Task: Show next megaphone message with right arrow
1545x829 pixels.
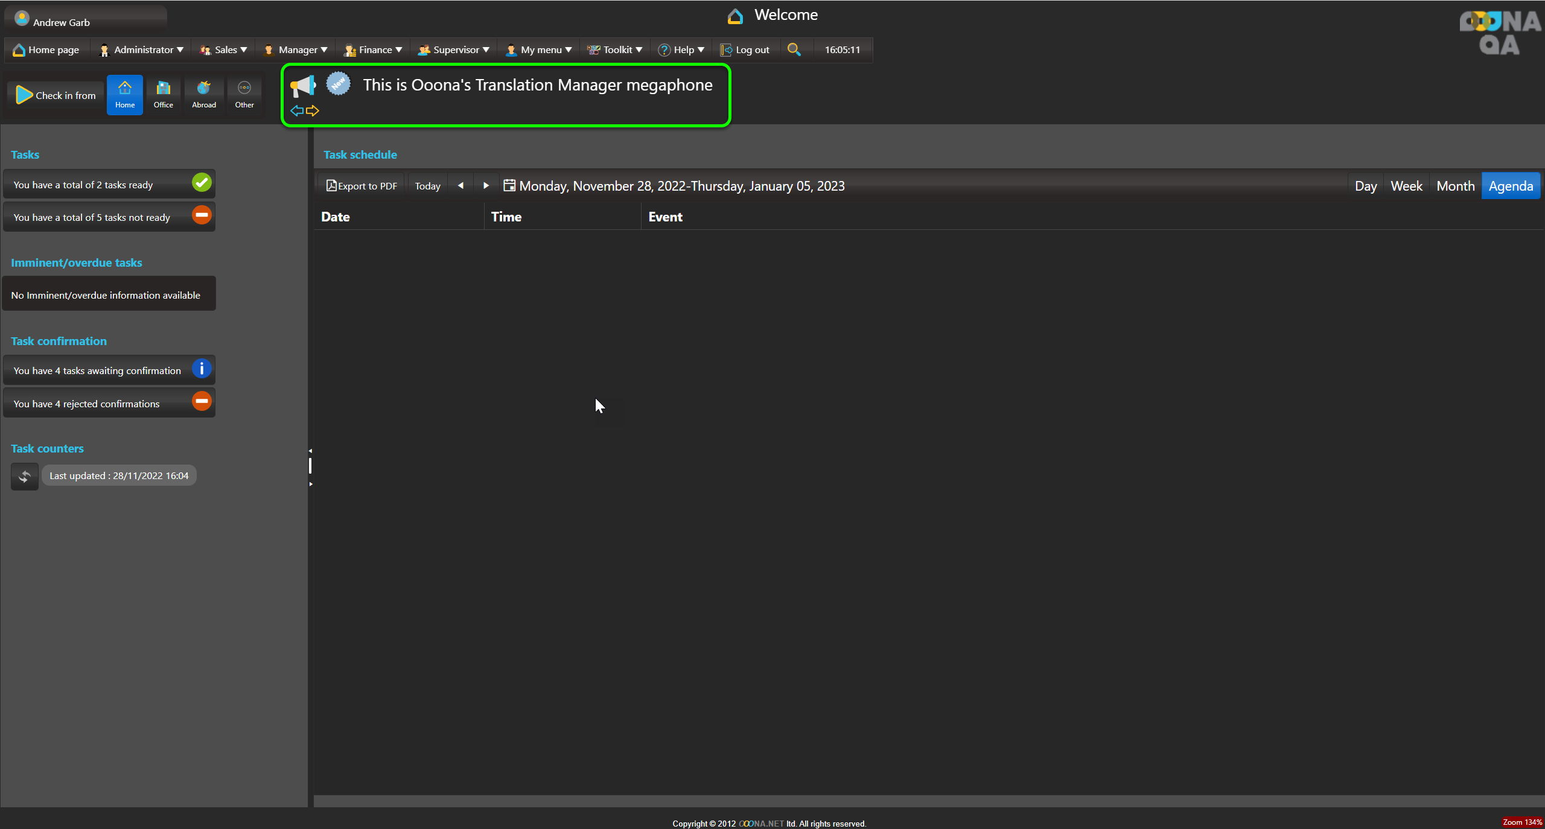Action: pos(313,110)
